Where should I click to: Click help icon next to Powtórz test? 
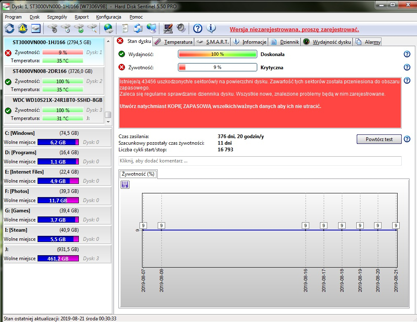click(407, 139)
